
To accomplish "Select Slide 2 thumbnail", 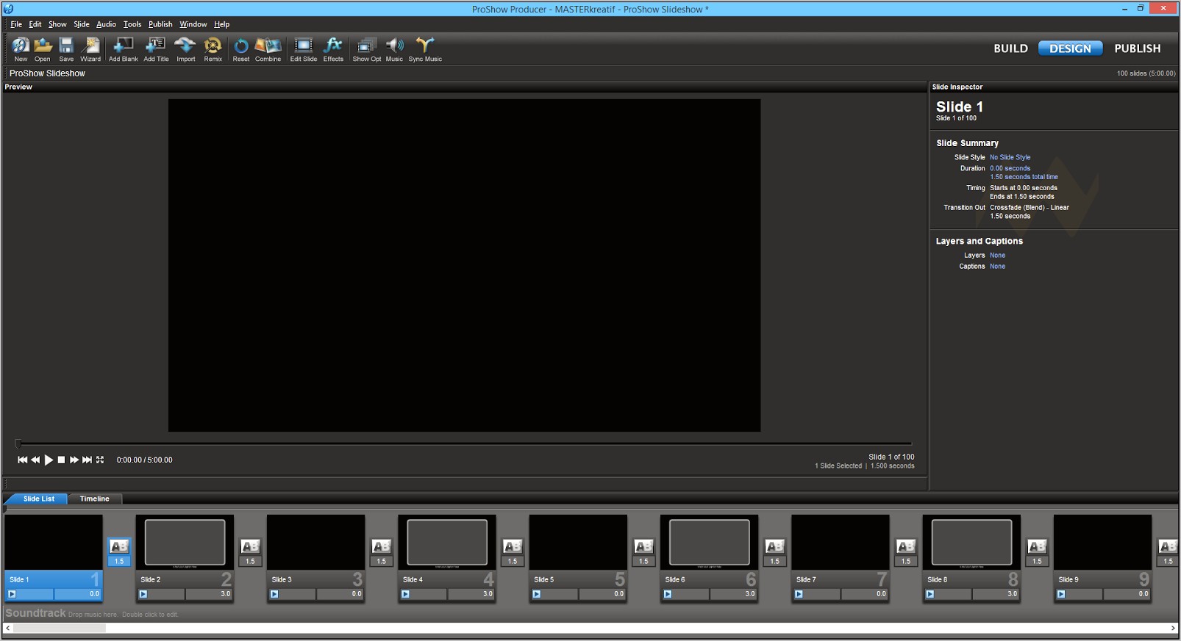I will tap(185, 542).
